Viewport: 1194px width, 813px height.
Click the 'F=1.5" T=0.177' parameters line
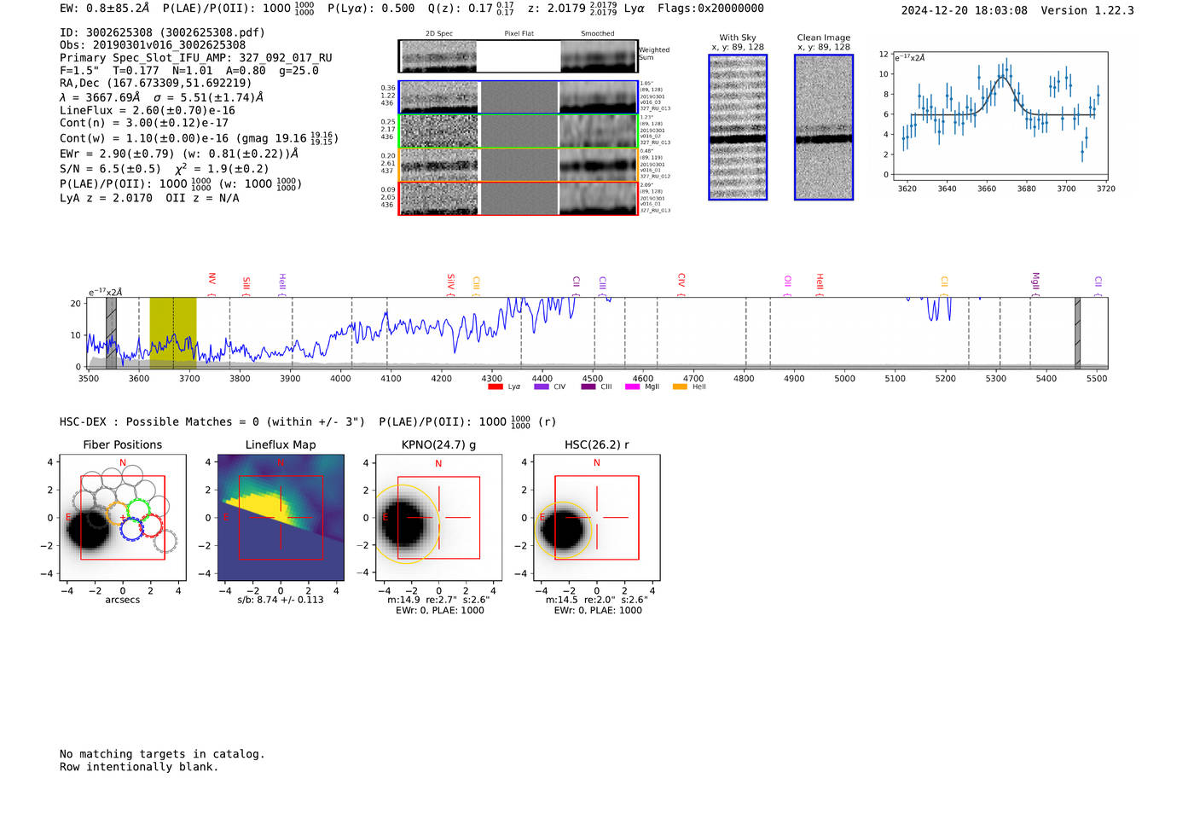click(x=189, y=71)
